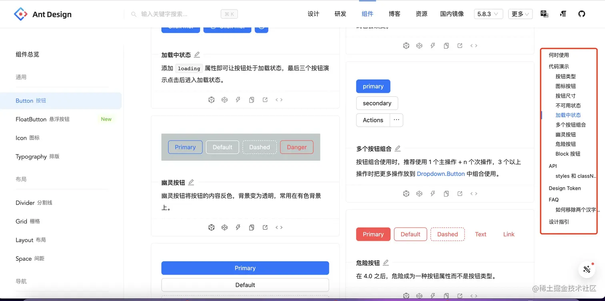Open CodeSandbox icon in 加载中状态 demo card

coord(212,100)
